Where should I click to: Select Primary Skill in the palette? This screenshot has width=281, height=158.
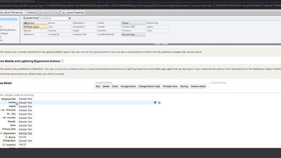tap(133, 27)
